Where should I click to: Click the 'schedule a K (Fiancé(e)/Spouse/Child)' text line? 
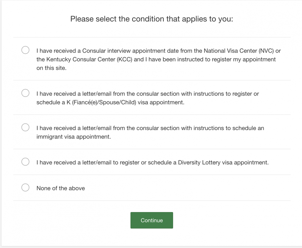[110, 102]
